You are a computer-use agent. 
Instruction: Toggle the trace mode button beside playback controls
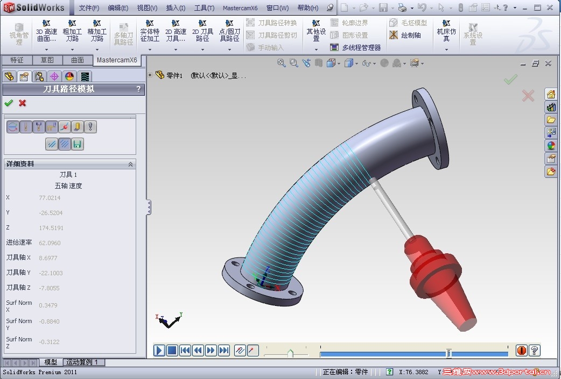[240, 351]
